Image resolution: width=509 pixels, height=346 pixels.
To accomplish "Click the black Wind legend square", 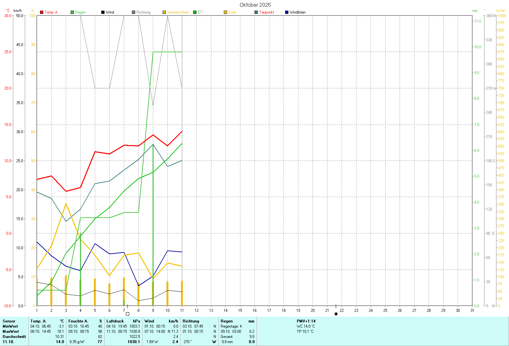I will click(x=103, y=12).
